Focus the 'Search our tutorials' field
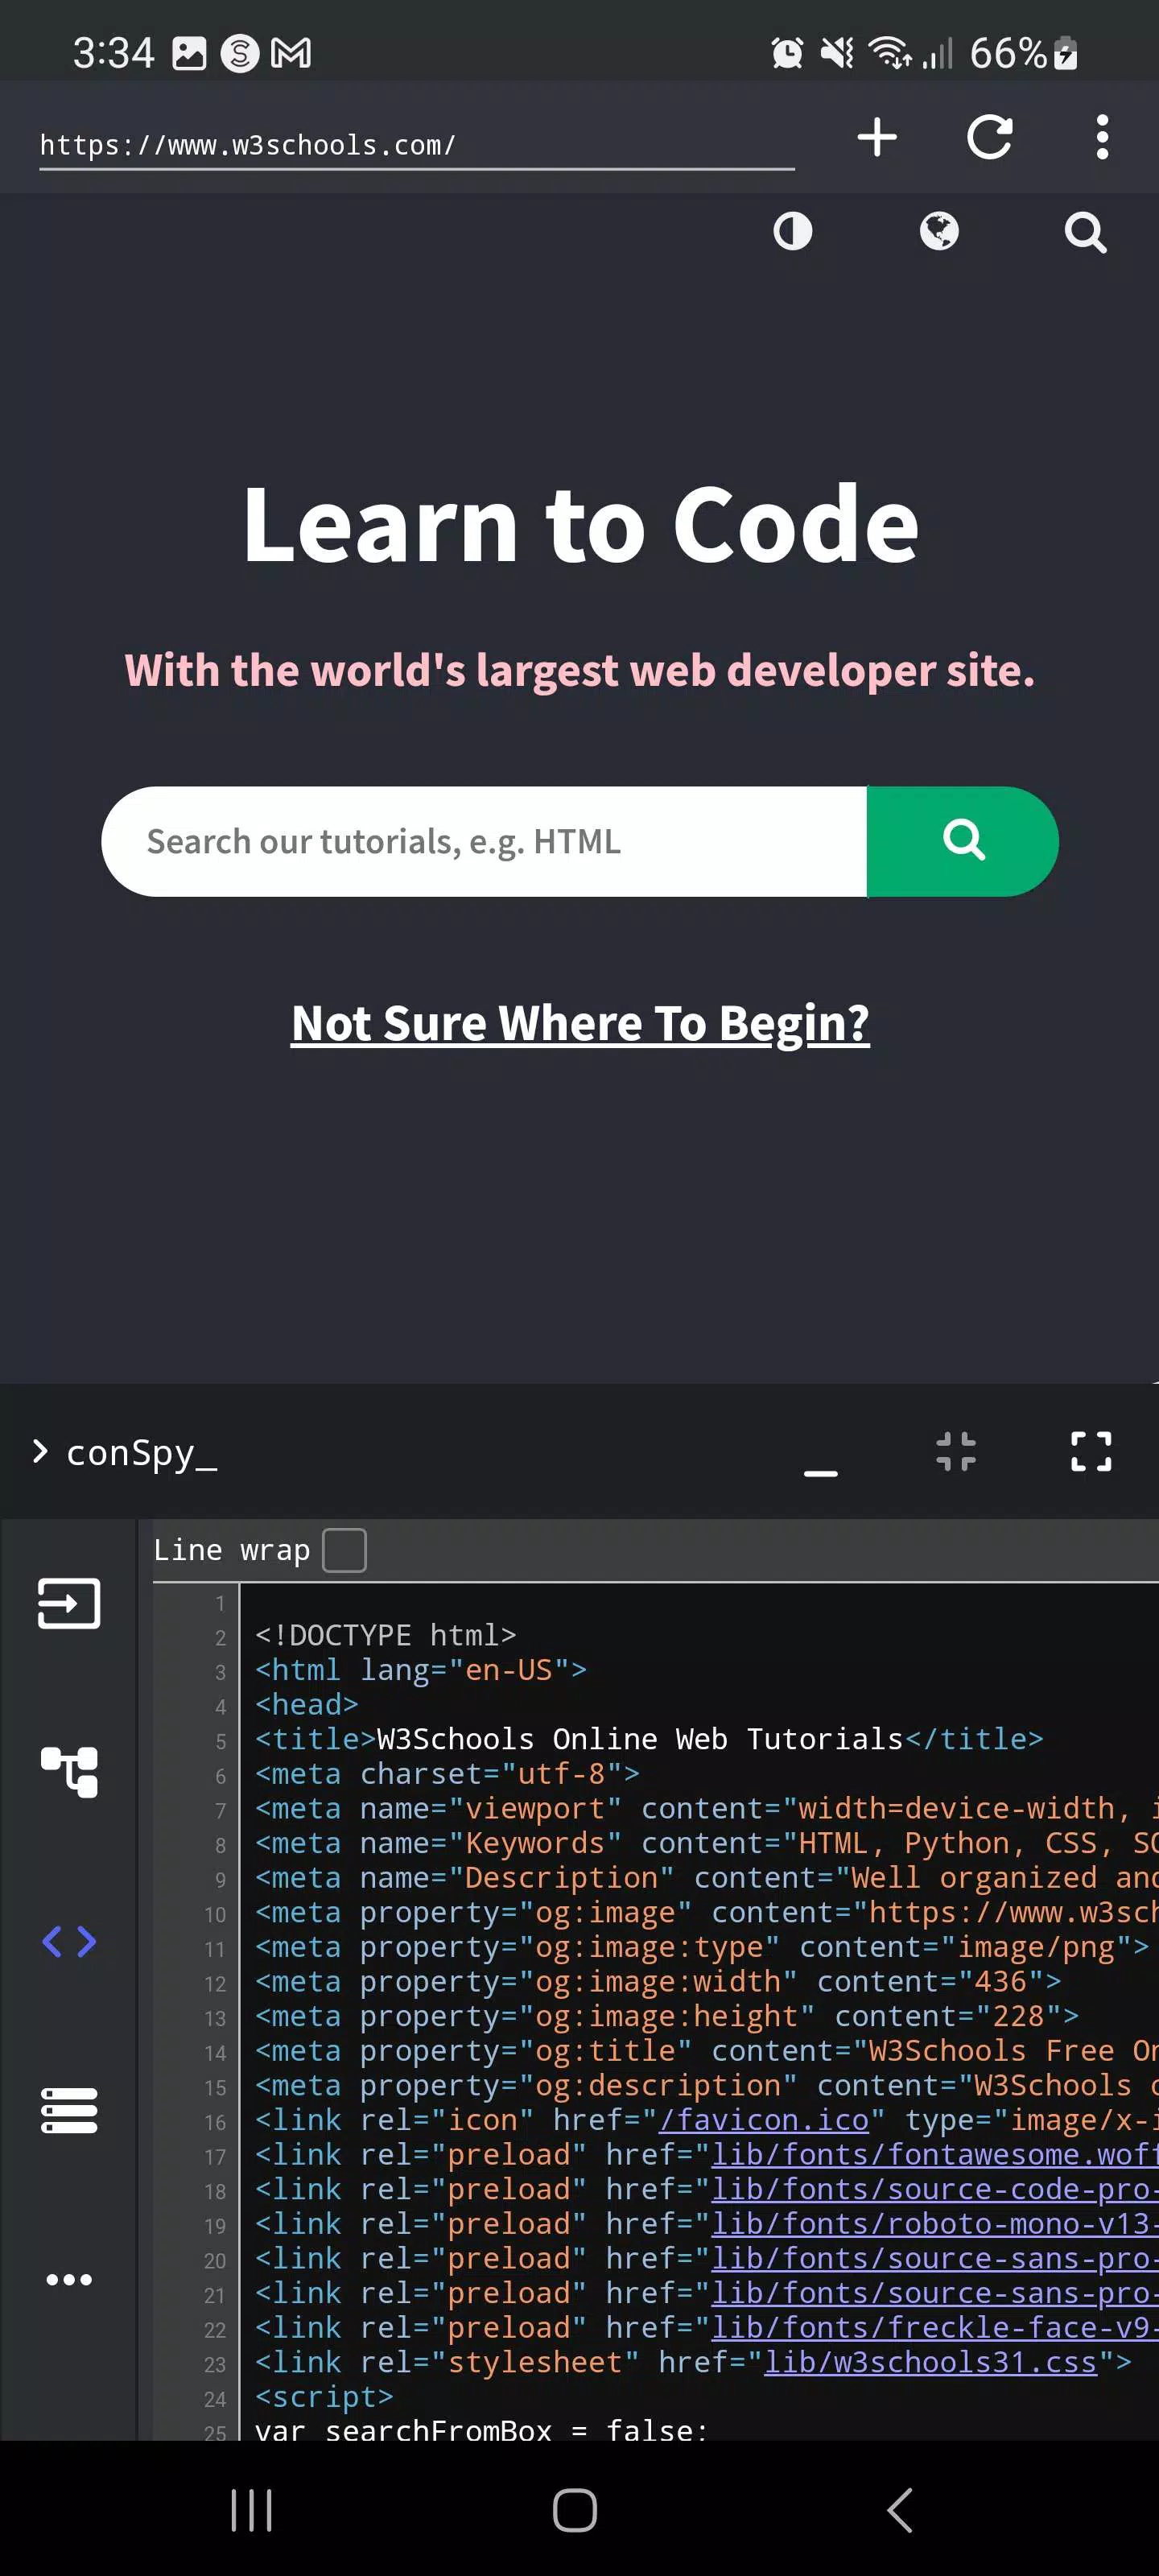The width and height of the screenshot is (1159, 2576). (x=484, y=841)
